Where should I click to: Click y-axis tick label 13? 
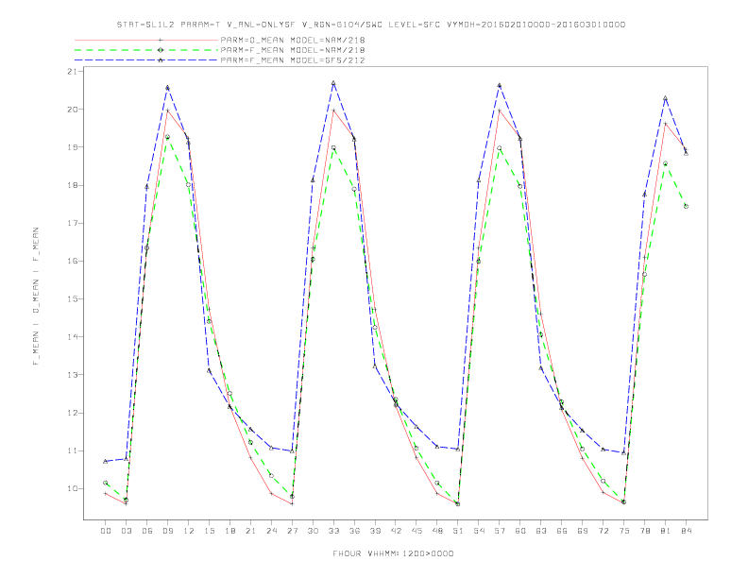click(72, 375)
